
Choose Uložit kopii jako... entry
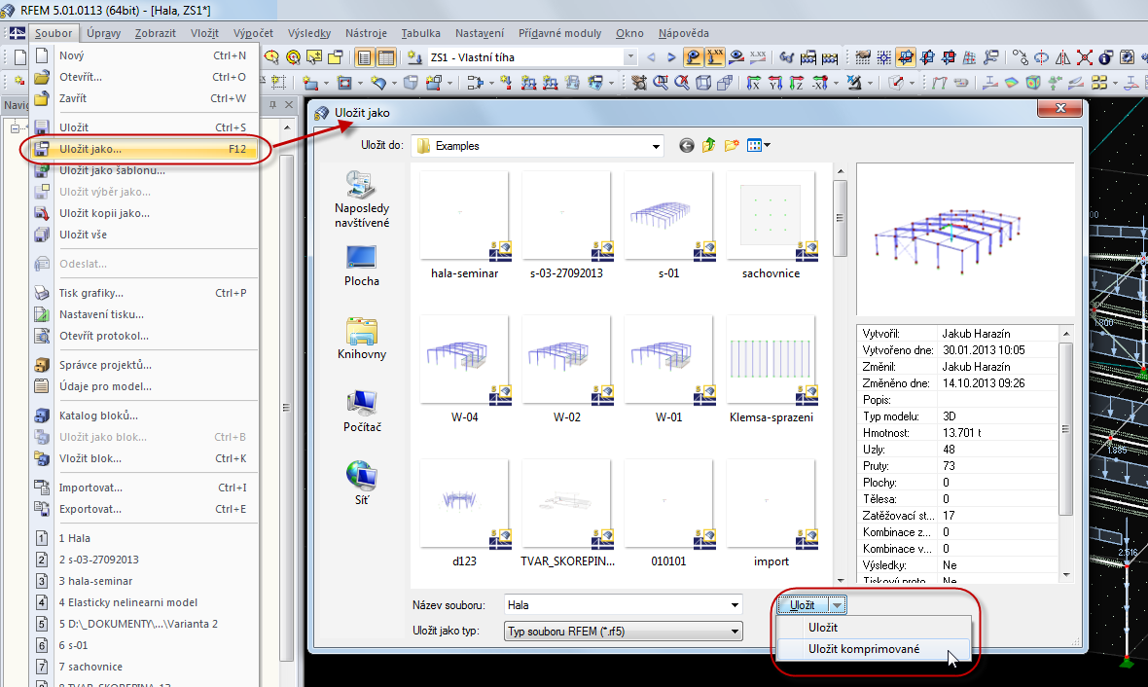(x=144, y=213)
